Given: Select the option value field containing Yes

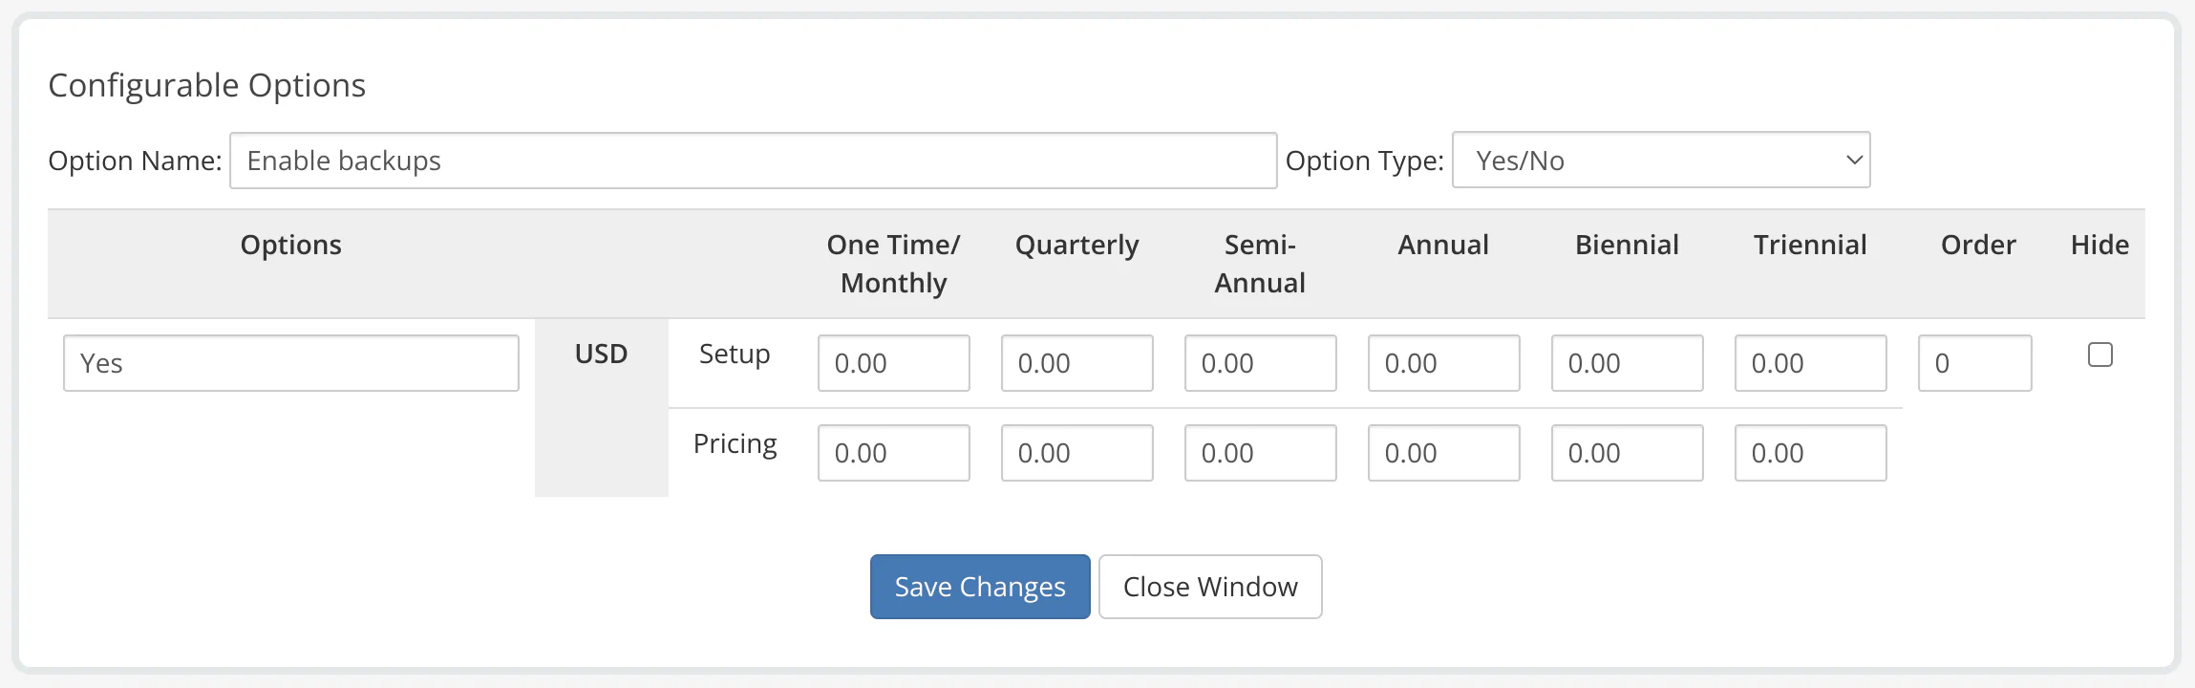Looking at the screenshot, I should 290,363.
